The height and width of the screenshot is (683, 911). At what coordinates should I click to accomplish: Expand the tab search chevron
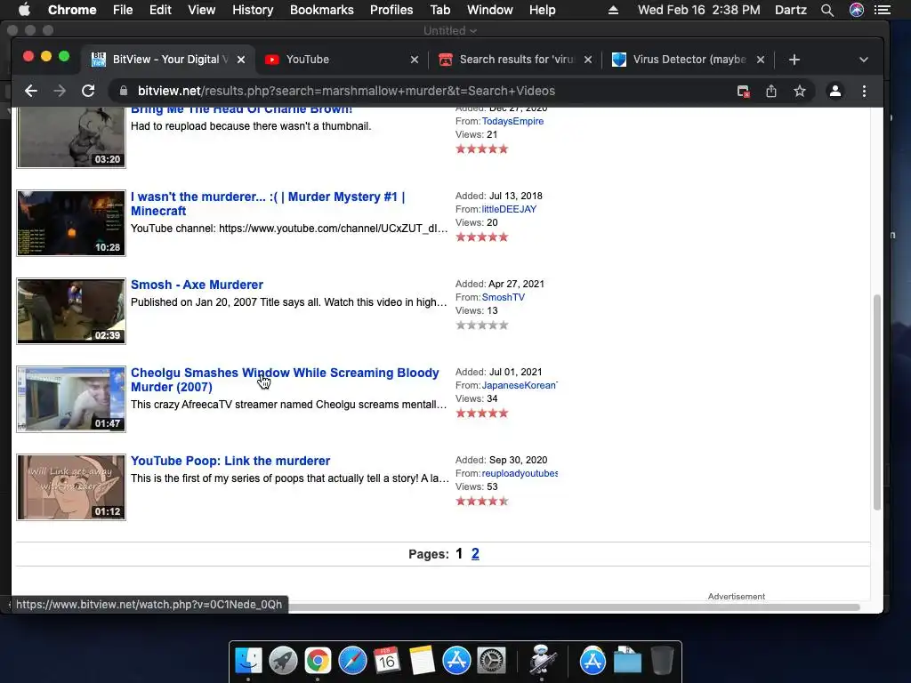point(863,60)
